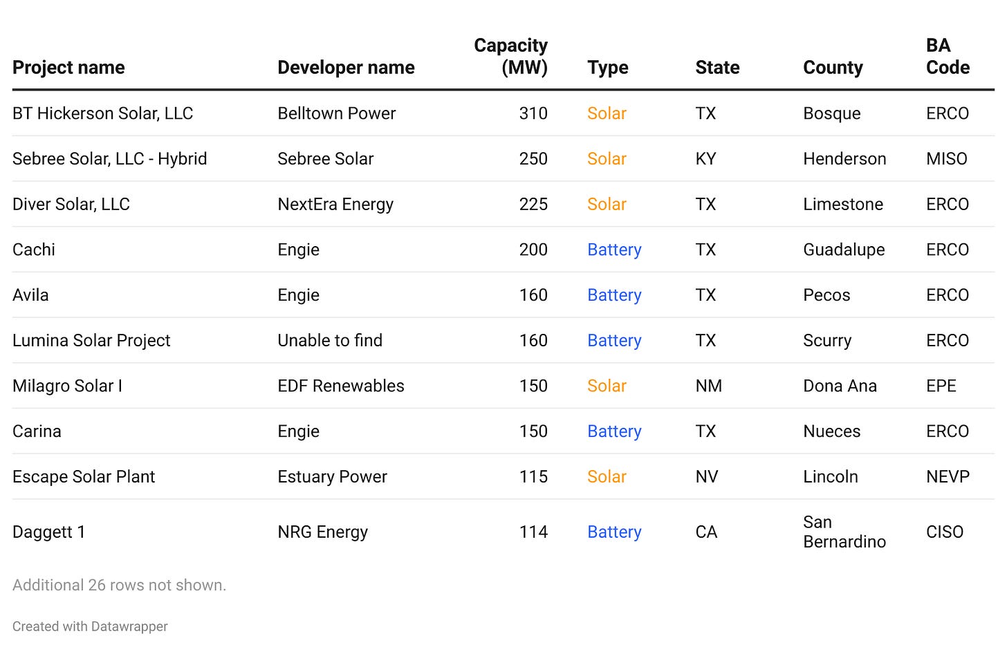Click the 'Project name' column header
Viewport: 1007px width, 647px height.
[68, 68]
